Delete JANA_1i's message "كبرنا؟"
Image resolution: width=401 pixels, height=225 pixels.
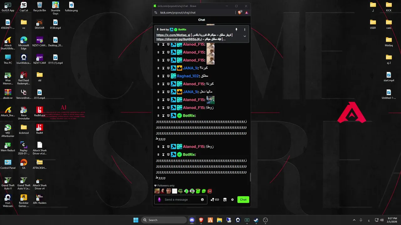pos(158,68)
